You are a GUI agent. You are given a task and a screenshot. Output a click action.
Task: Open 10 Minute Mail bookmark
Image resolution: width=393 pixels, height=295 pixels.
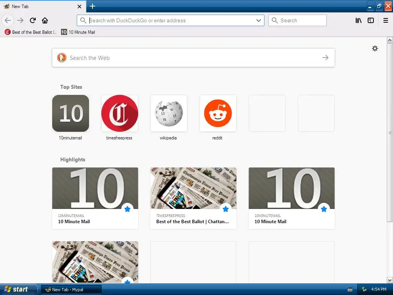[x=78, y=32]
